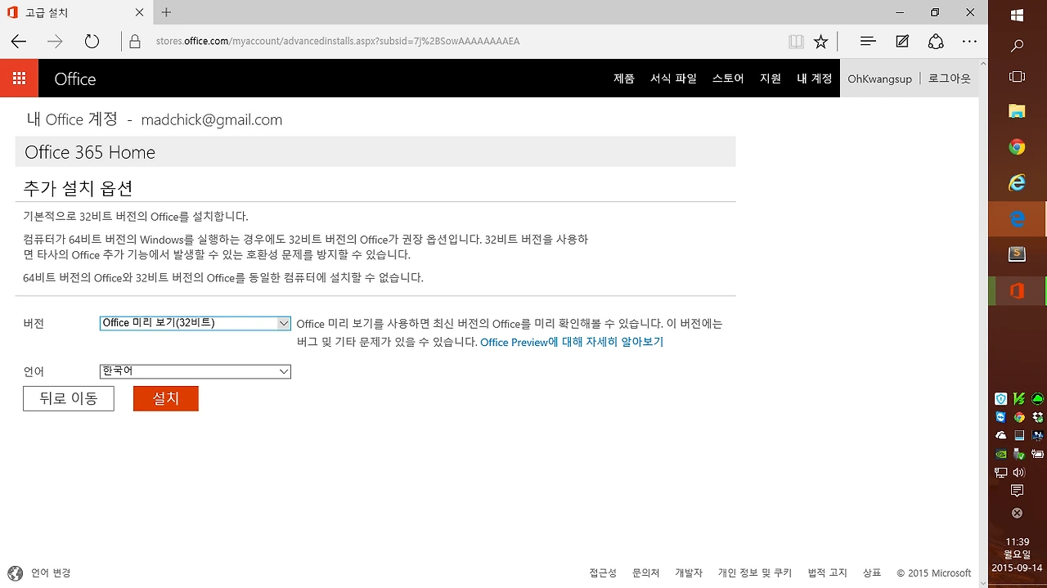Open a new browser tab with plus
The image size is (1047, 588).
(166, 12)
